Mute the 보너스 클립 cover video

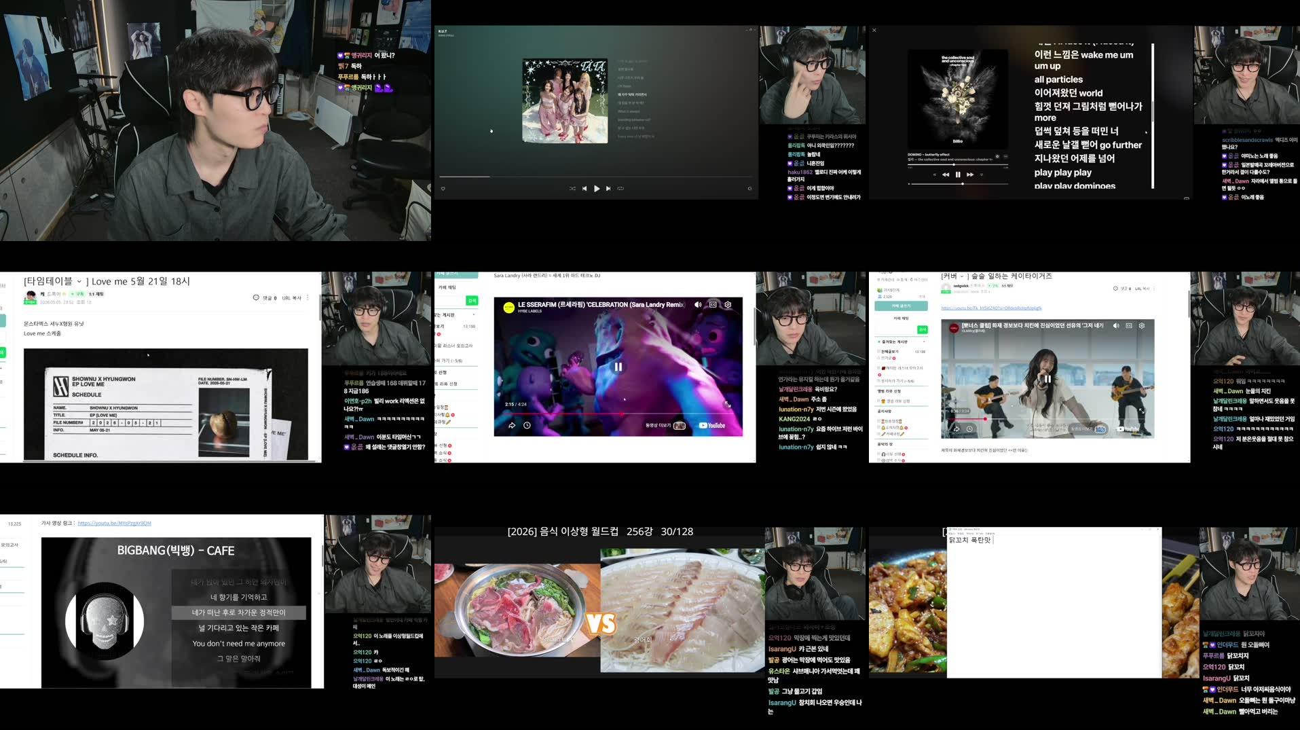click(x=1116, y=326)
